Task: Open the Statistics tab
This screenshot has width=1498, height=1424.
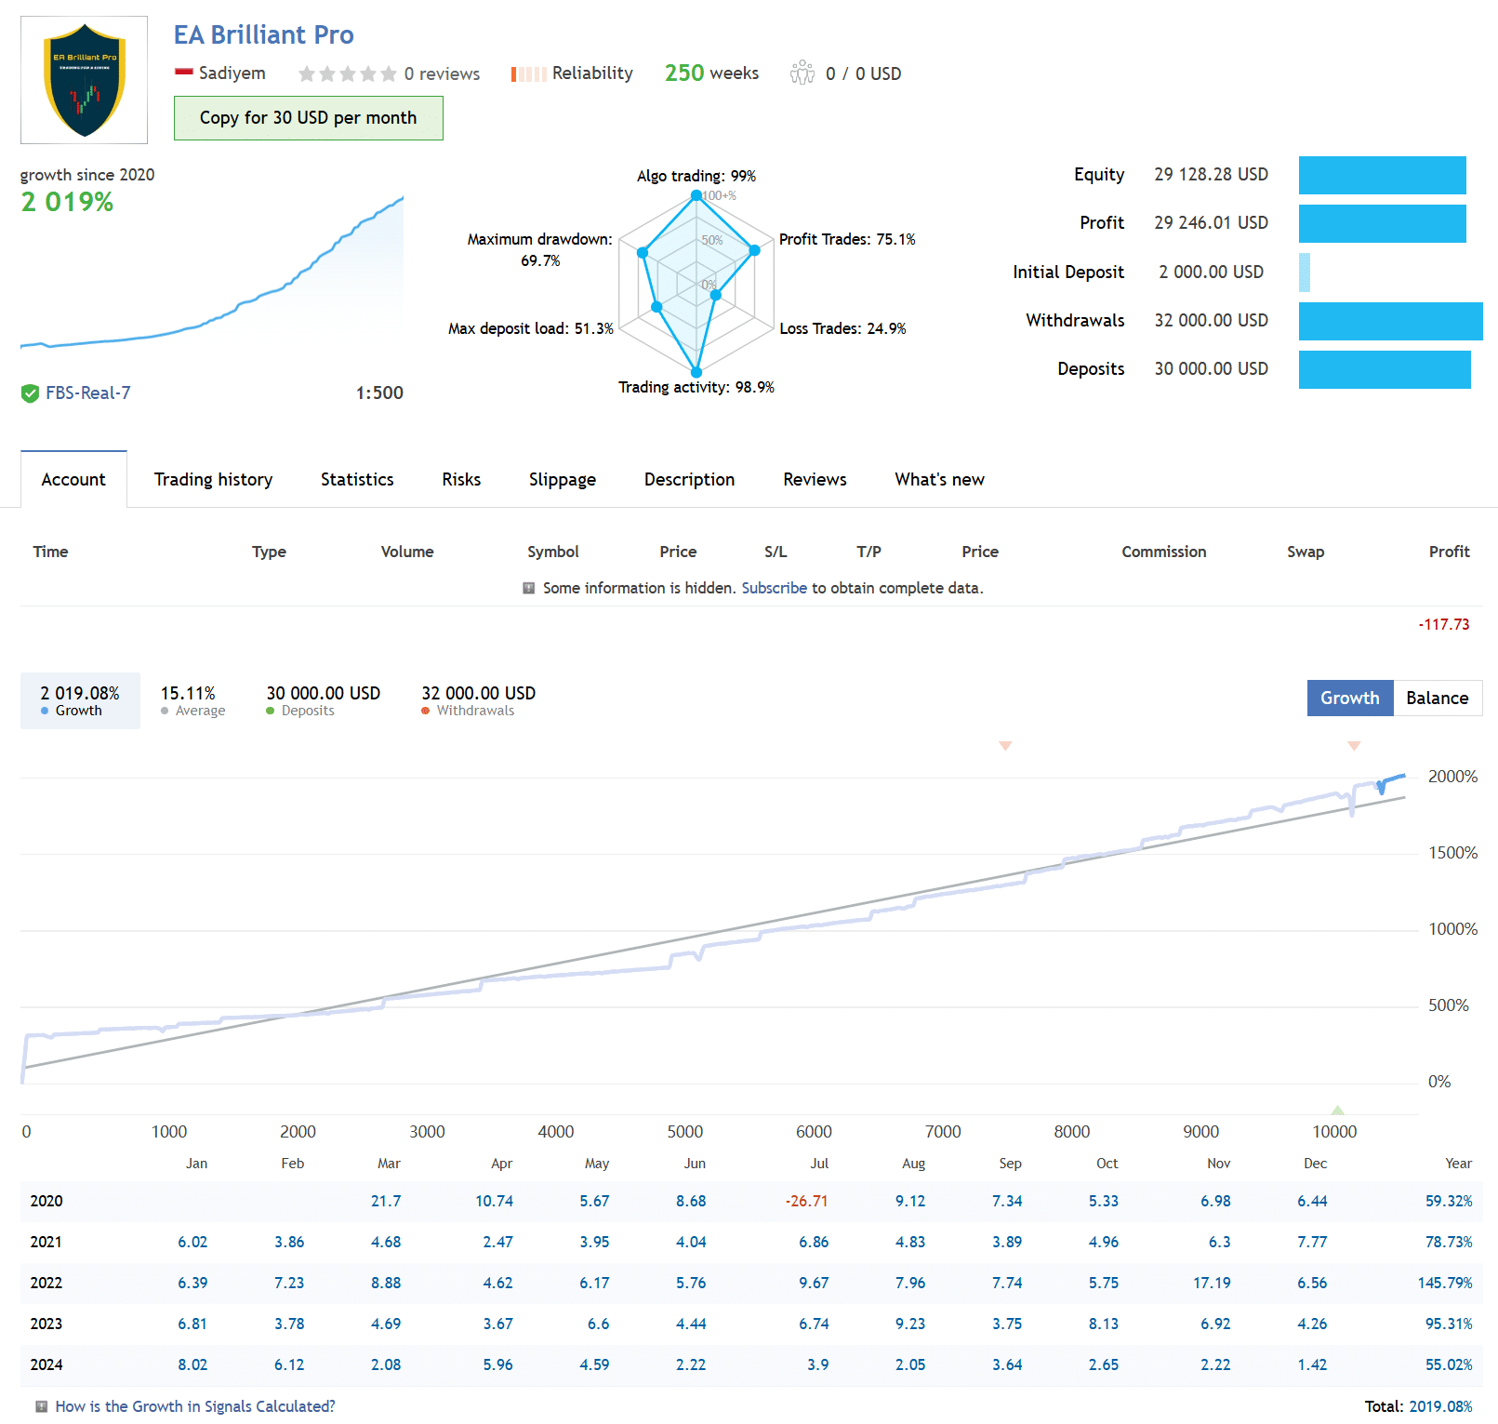Action: 357,479
